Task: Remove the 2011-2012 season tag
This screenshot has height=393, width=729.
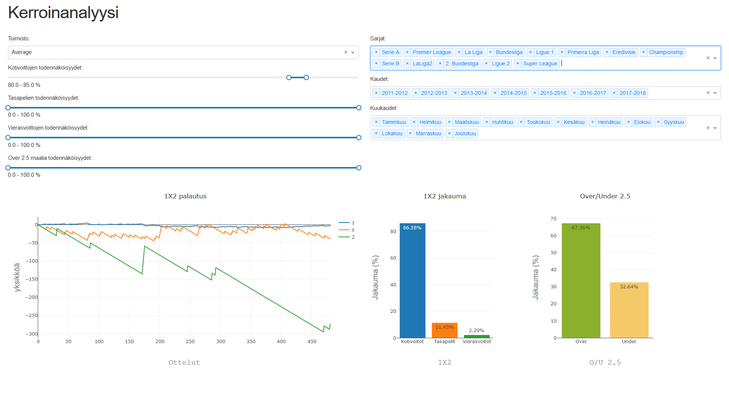Action: 376,93
